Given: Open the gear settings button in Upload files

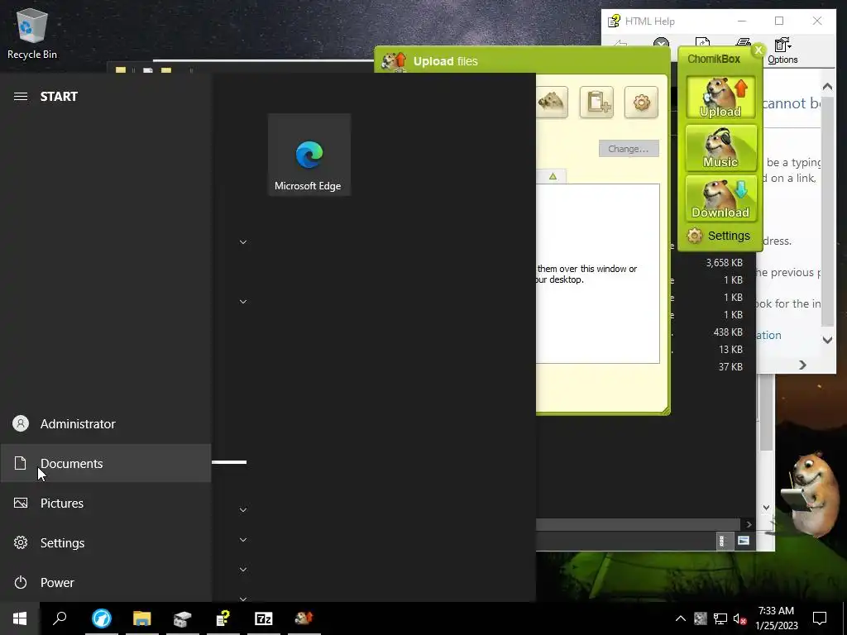Looking at the screenshot, I should tap(641, 102).
